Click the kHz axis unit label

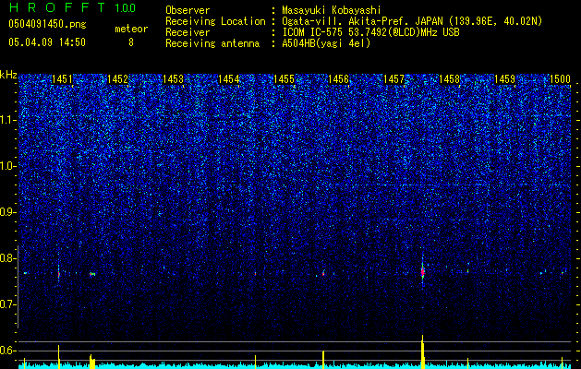pos(8,75)
